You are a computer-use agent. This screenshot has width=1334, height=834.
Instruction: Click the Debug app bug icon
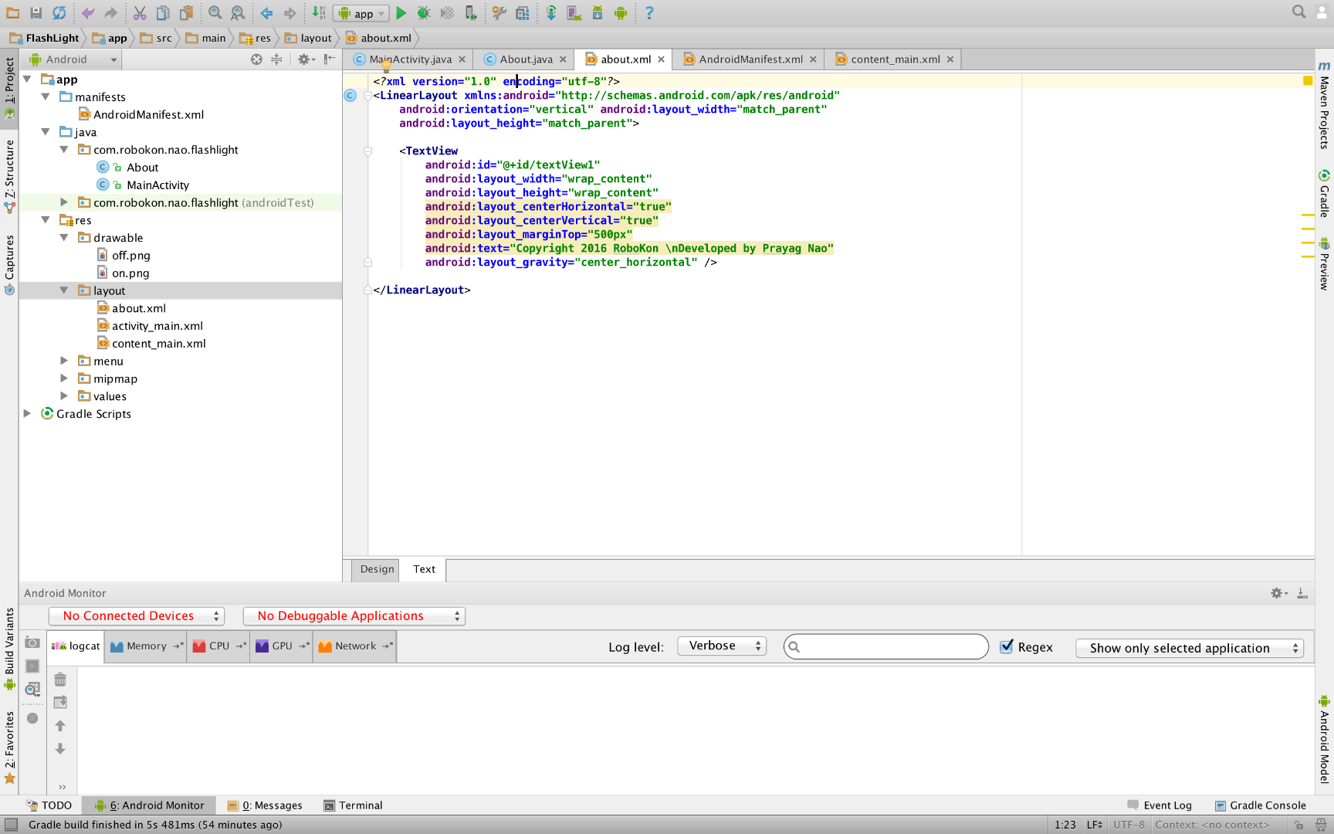click(423, 13)
